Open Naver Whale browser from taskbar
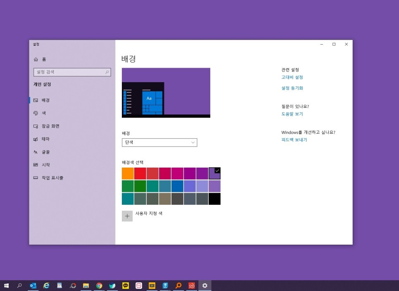399x291 pixels. (x=112, y=286)
